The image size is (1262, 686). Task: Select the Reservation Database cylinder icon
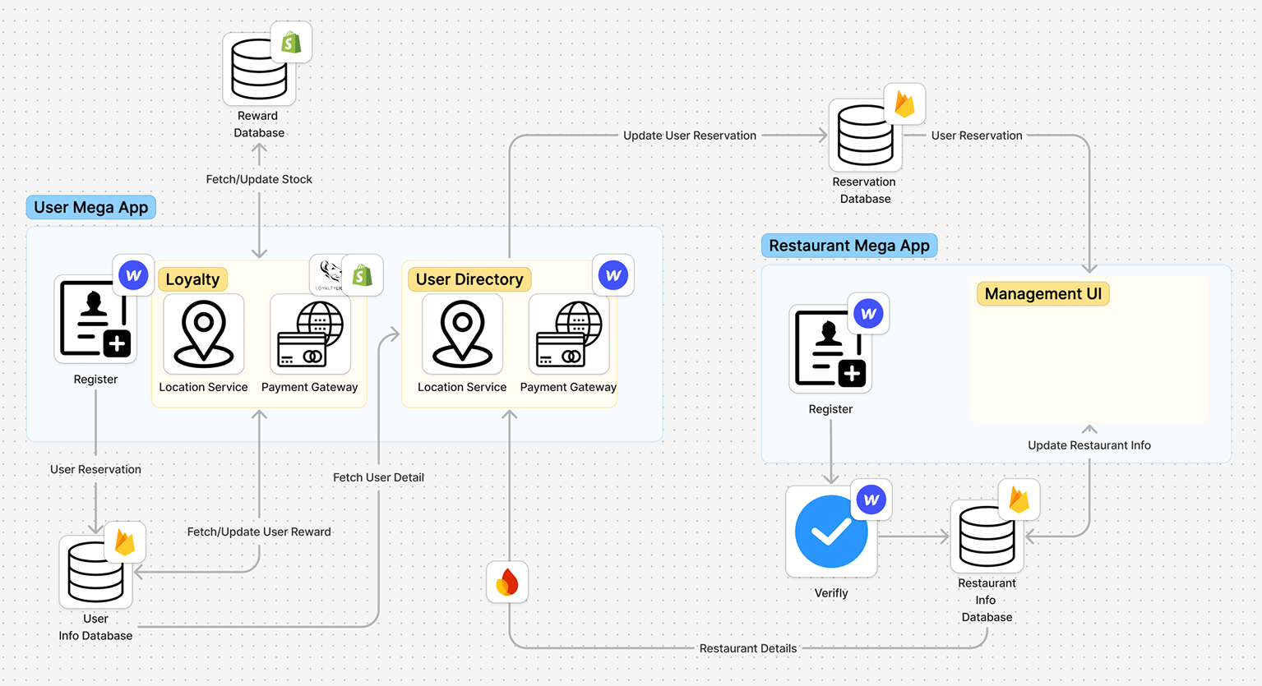[x=865, y=136]
